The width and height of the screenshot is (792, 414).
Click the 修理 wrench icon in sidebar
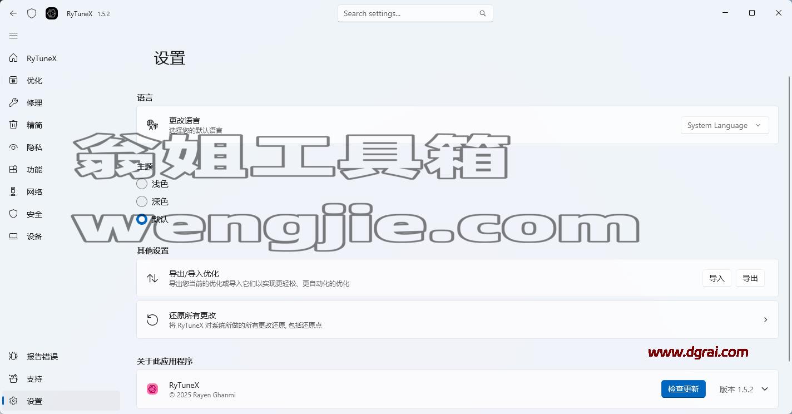pos(13,102)
